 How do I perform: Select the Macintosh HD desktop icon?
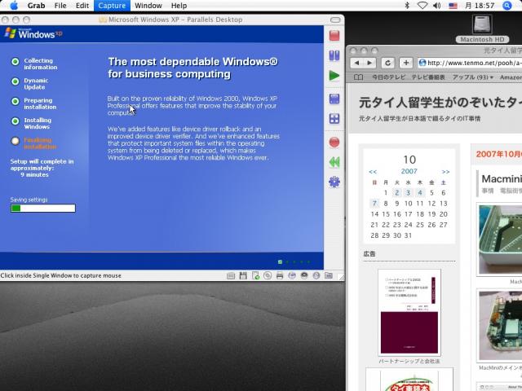coord(482,29)
